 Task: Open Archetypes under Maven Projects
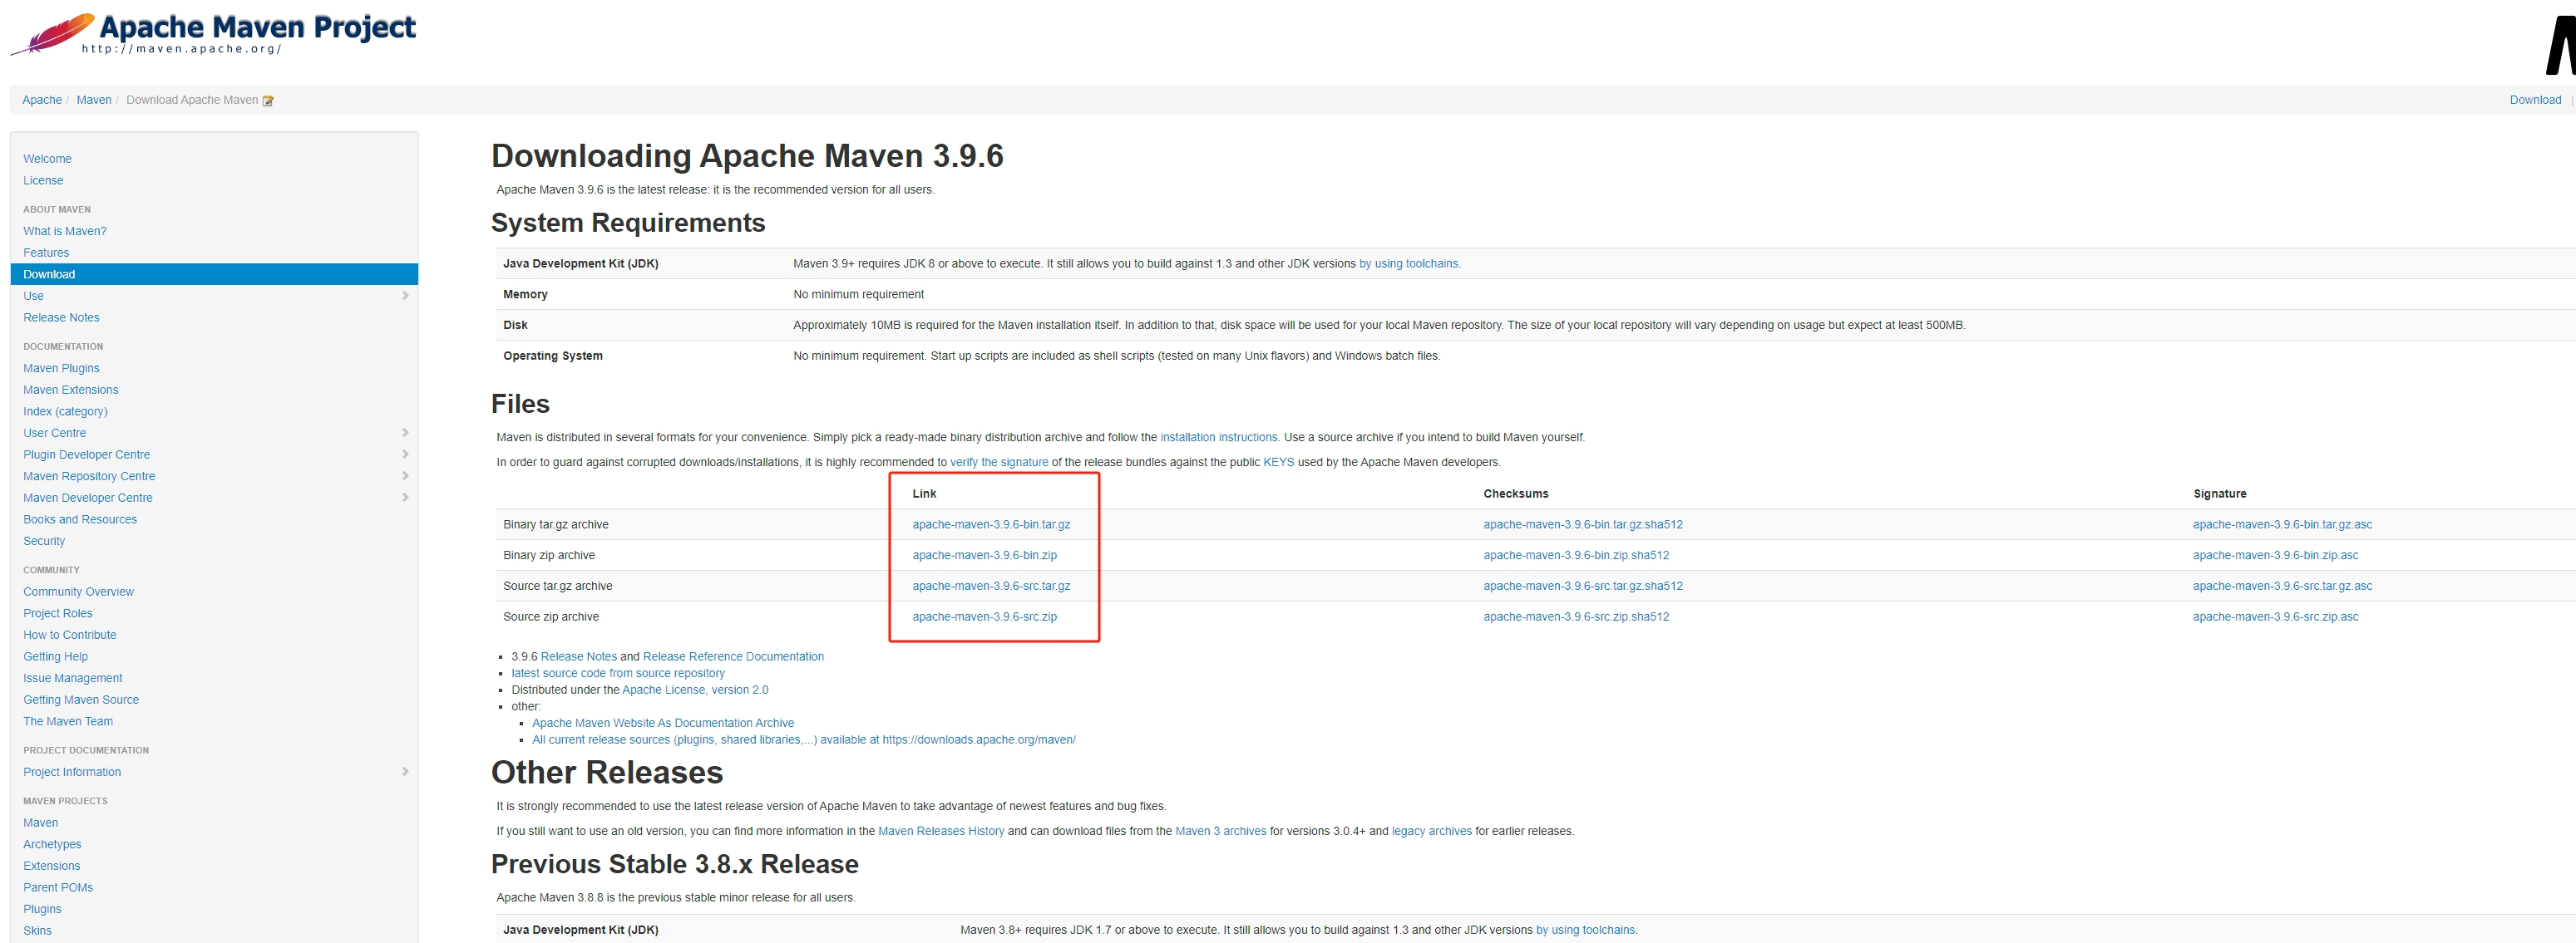(x=52, y=845)
